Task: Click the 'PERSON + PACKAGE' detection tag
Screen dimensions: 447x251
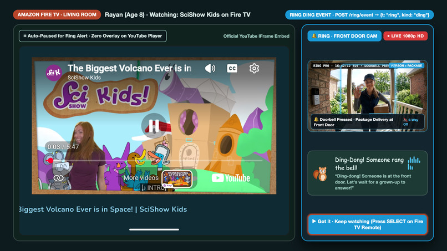Action: point(407,65)
